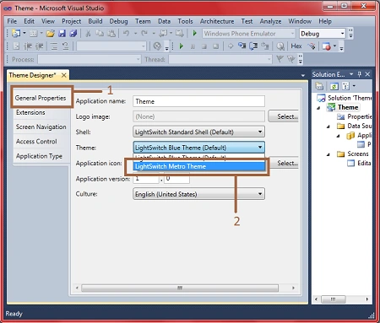Open Solution Explorer window position dropdown arrow

[351, 74]
